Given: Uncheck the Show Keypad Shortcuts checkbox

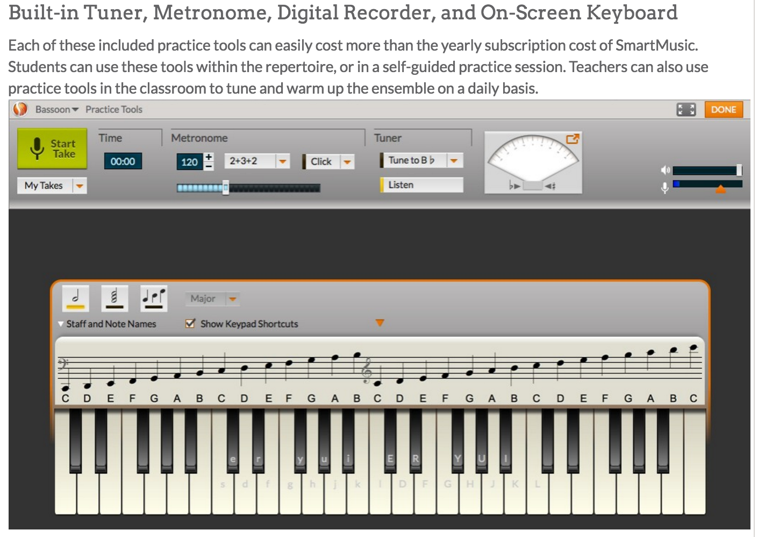Looking at the screenshot, I should coord(190,323).
